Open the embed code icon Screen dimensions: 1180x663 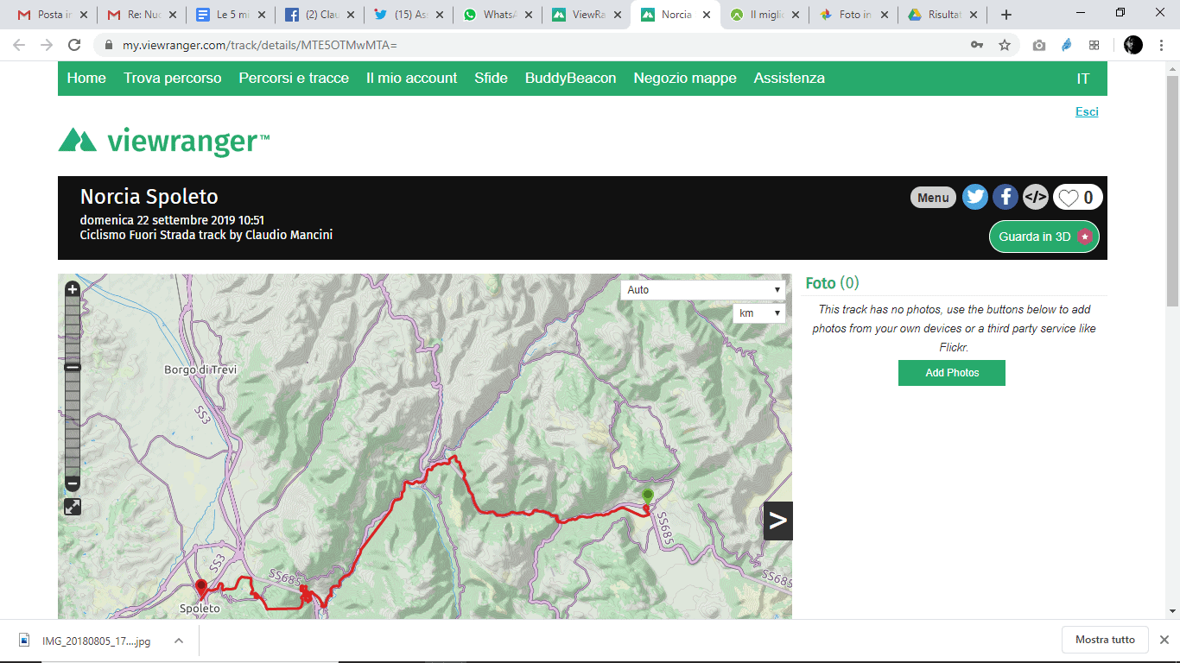coord(1035,198)
